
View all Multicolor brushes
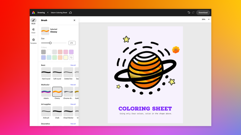[x=73, y=85]
